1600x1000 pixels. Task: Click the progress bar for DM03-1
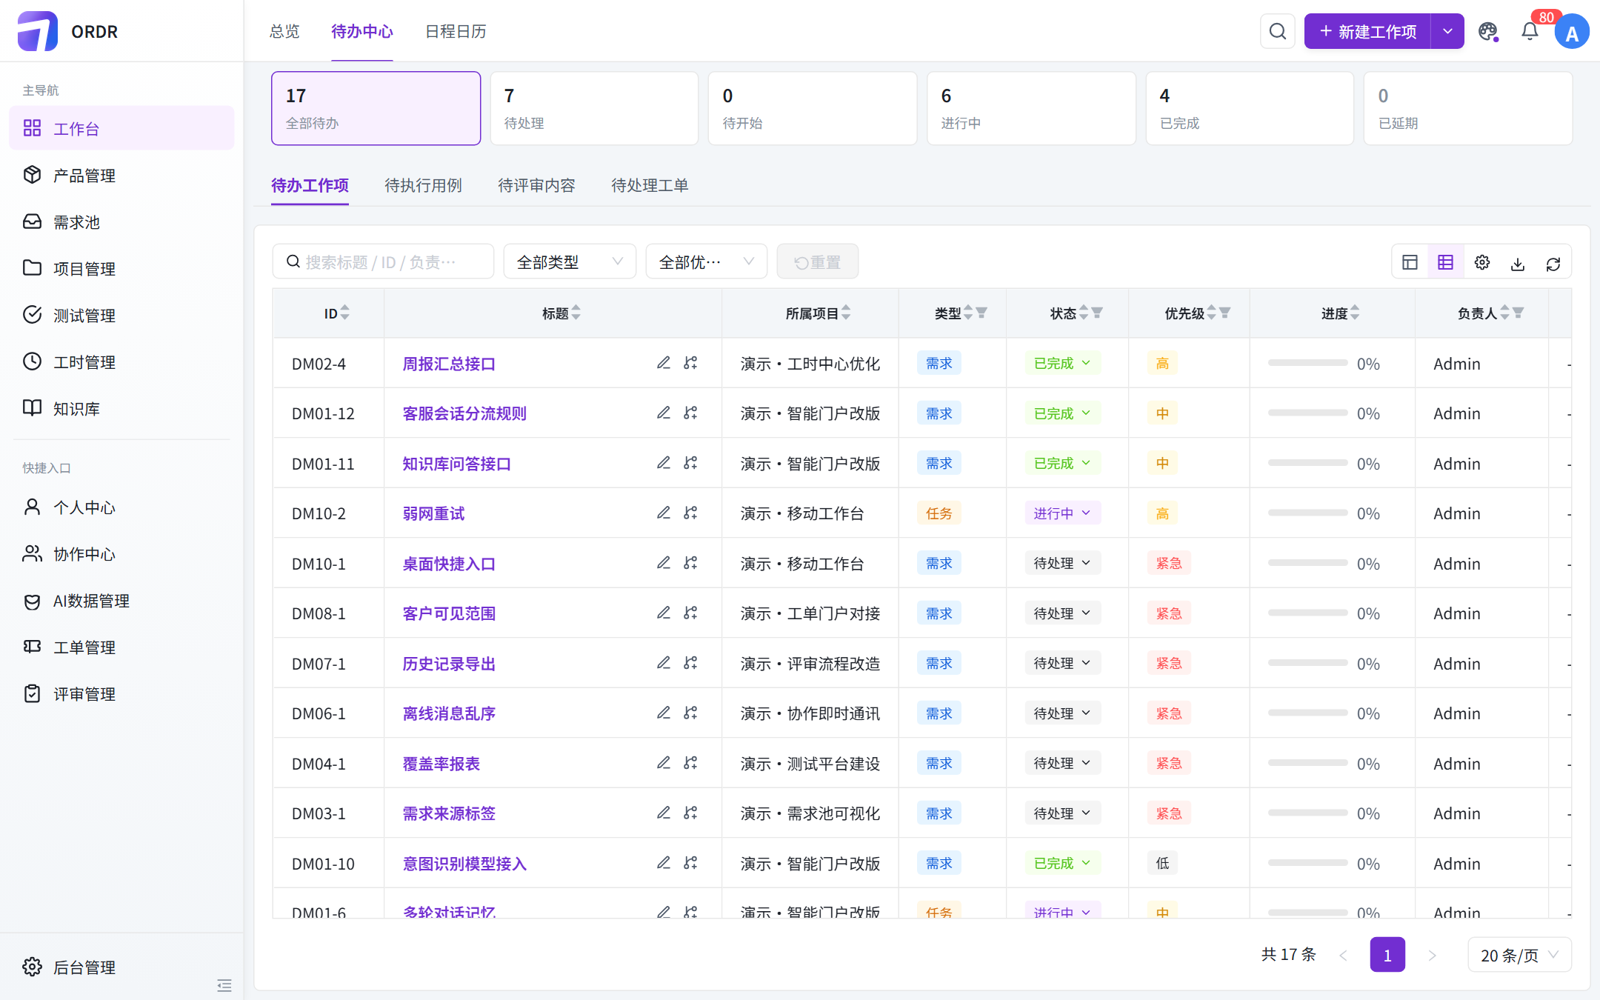(1307, 813)
